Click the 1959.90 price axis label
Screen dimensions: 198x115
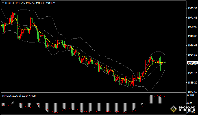pyautogui.click(x=192, y=27)
